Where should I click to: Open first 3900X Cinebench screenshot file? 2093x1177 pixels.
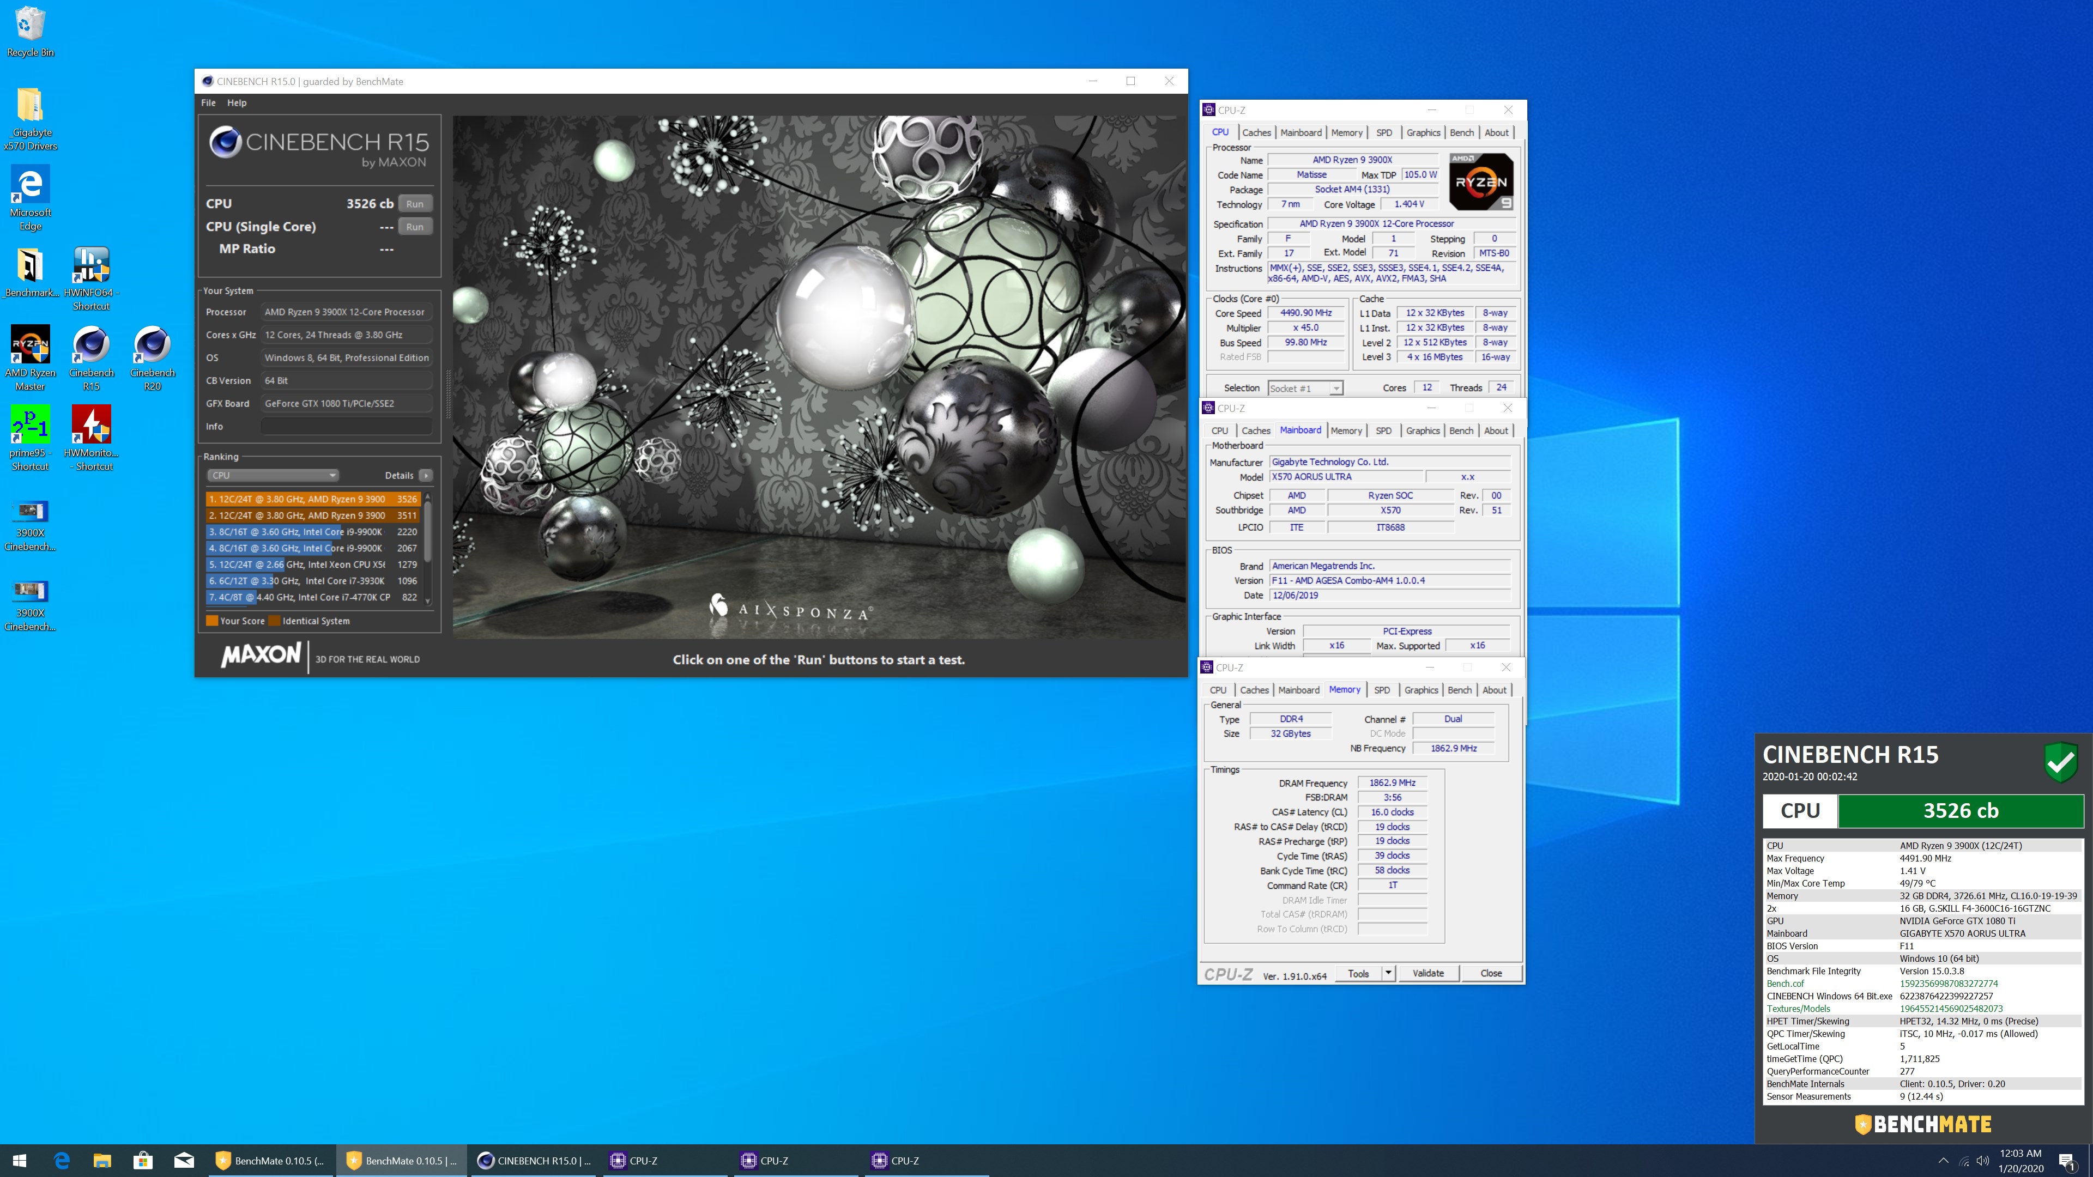pos(30,525)
